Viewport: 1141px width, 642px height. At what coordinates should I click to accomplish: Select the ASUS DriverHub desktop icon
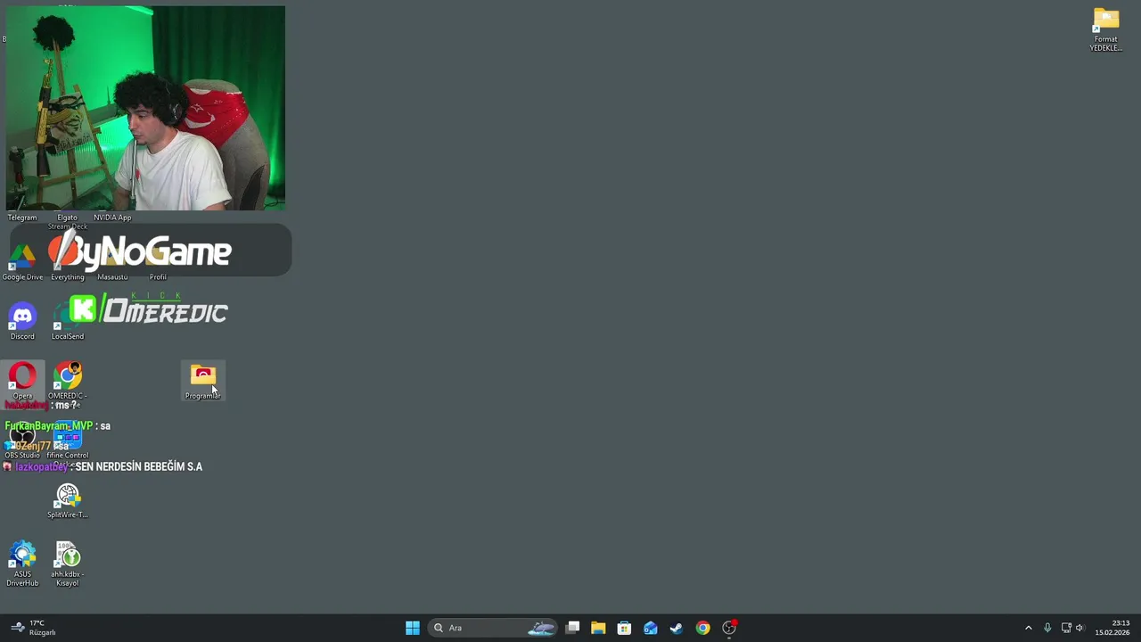point(22,564)
